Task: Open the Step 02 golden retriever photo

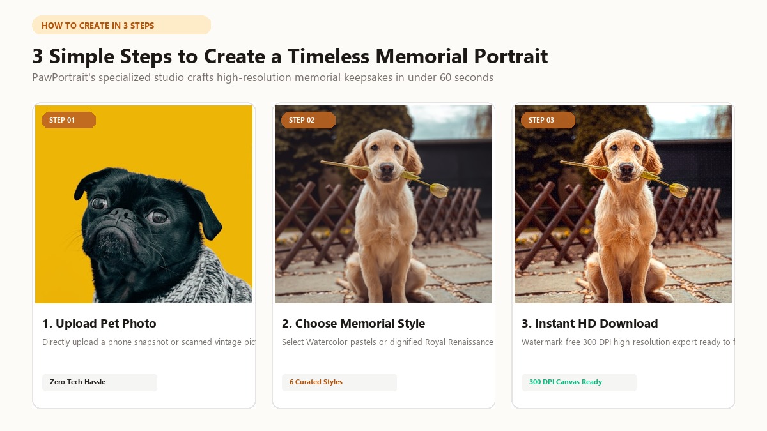Action: [383, 204]
